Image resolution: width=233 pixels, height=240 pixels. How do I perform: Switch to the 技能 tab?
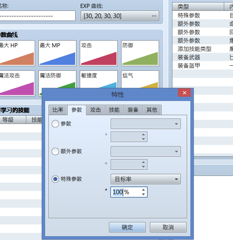pyautogui.click(x=114, y=110)
